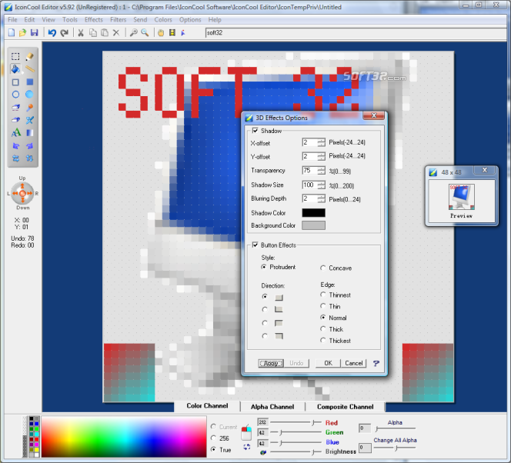The image size is (511, 463).
Task: Select the 256 color mode radio
Action: pos(213,438)
